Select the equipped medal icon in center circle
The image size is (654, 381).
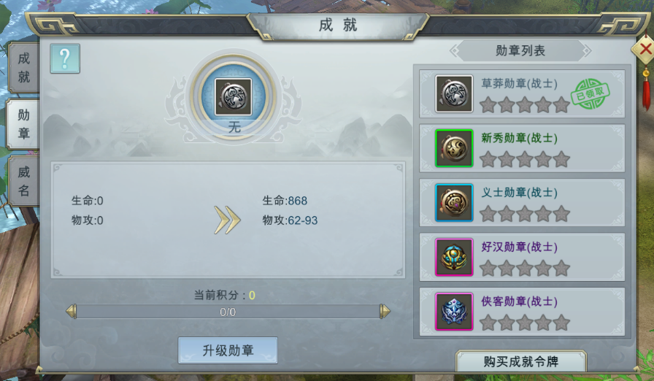point(233,96)
